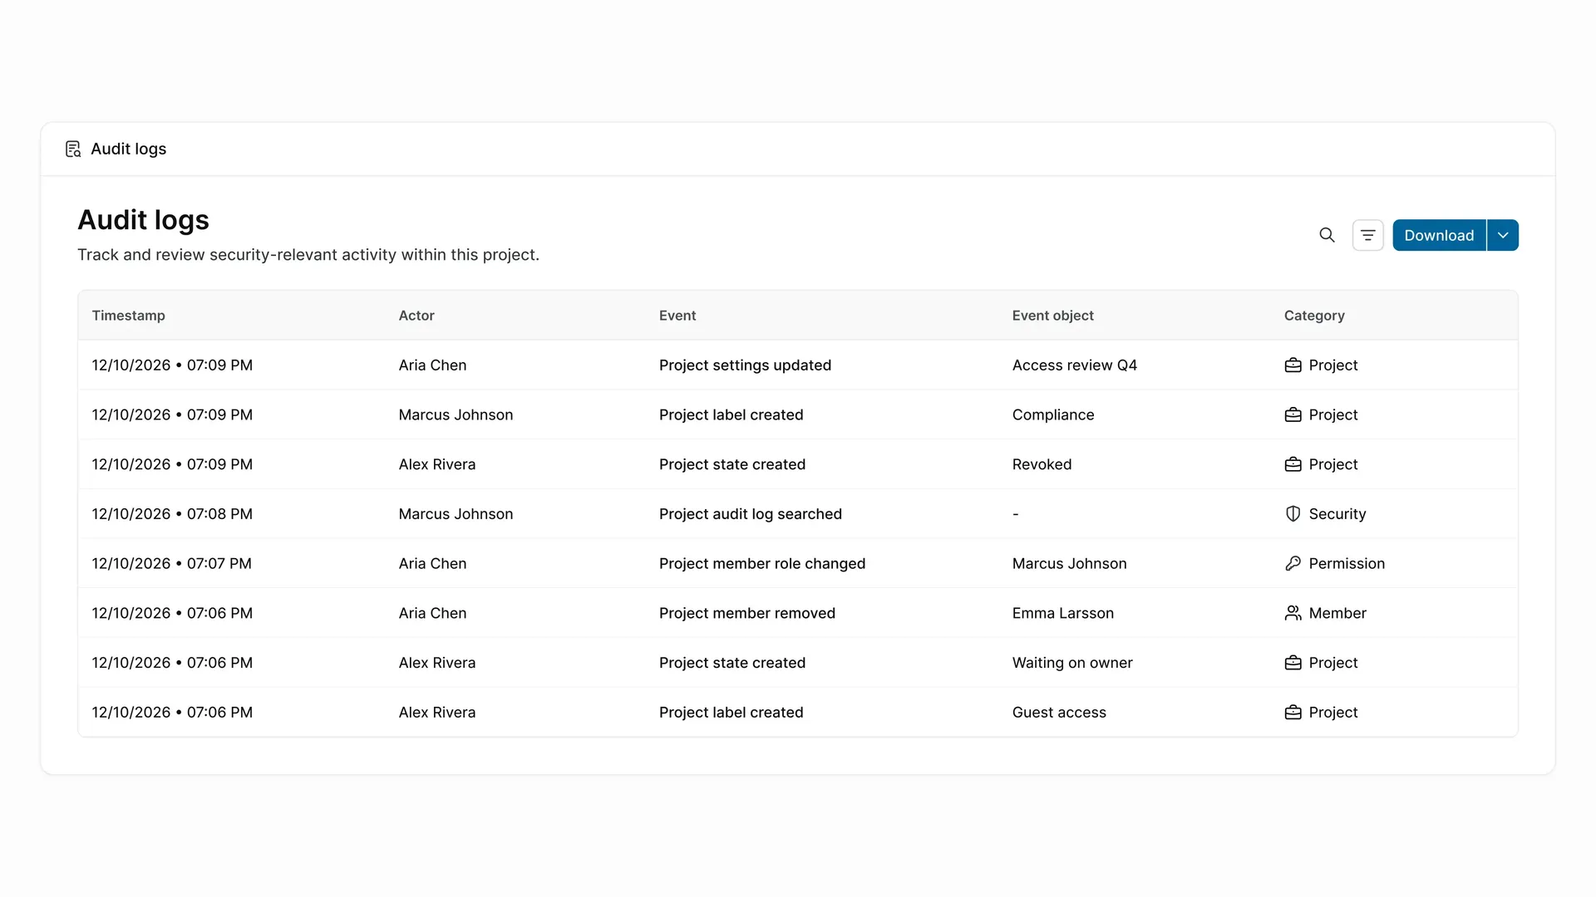This screenshot has height=897, width=1596.
Task: Expand the Download dropdown arrow
Action: (x=1503, y=235)
